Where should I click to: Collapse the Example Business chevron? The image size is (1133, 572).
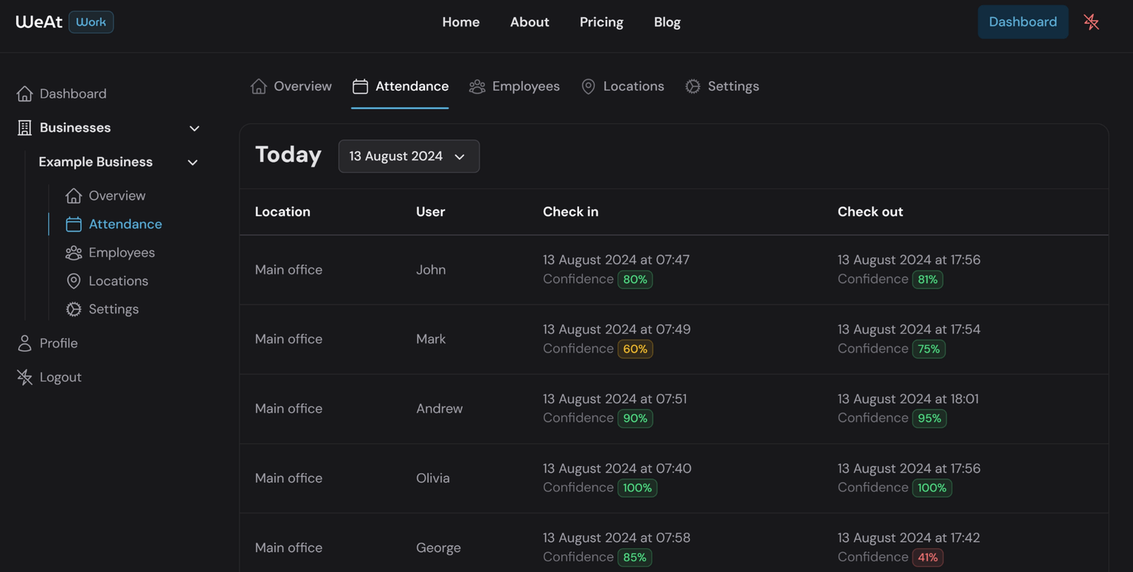193,162
